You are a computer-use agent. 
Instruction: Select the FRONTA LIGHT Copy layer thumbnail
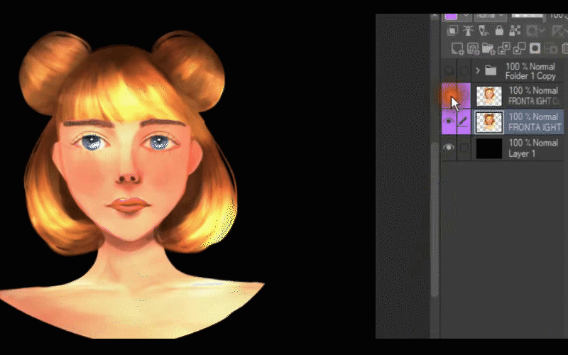click(x=489, y=96)
